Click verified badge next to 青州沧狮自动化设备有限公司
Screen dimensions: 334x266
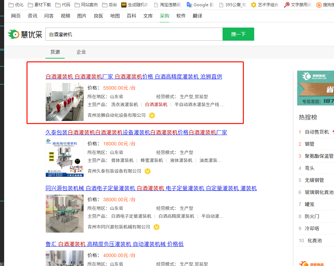152,115
